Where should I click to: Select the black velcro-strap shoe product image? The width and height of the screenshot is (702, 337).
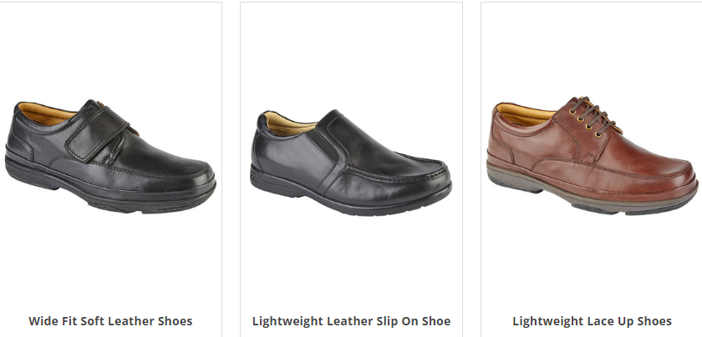[x=110, y=157]
